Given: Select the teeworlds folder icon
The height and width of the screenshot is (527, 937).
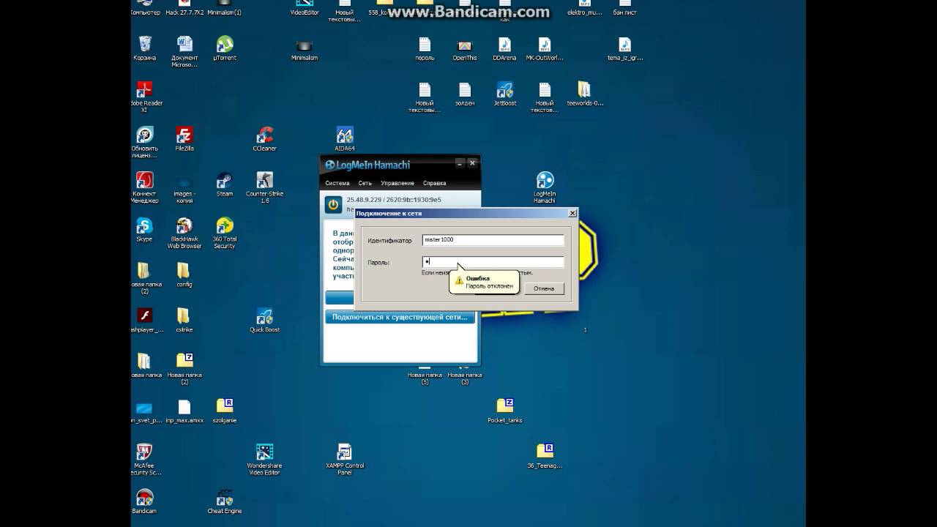Looking at the screenshot, I should pos(584,94).
